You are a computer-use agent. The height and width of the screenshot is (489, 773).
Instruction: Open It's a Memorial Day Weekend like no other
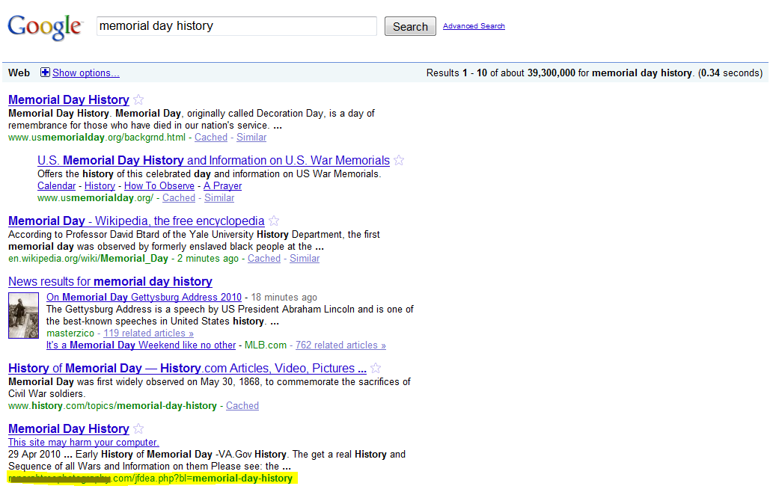(x=141, y=345)
